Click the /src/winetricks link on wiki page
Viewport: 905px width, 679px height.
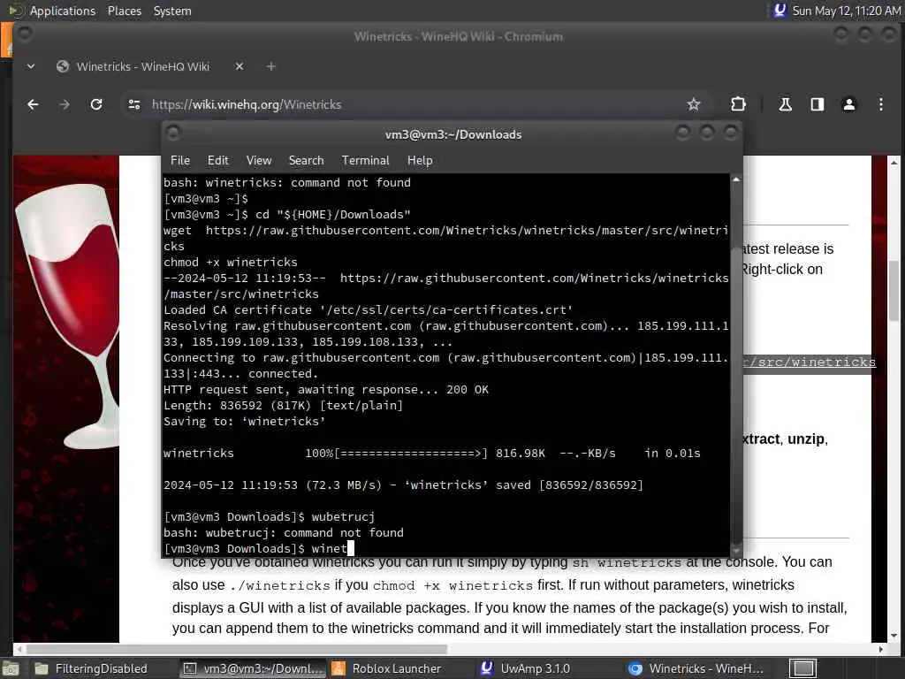(810, 362)
